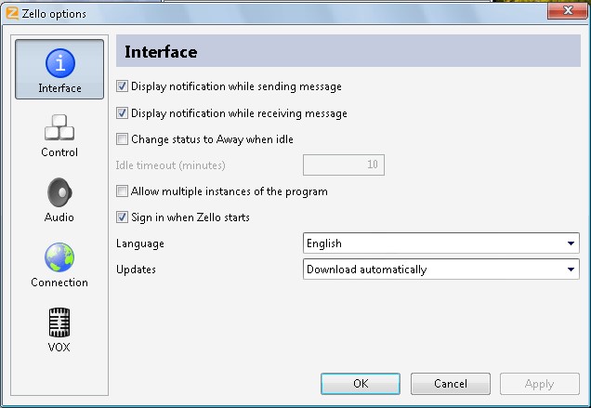Click the Apply button
The width and height of the screenshot is (591, 408).
point(539,384)
